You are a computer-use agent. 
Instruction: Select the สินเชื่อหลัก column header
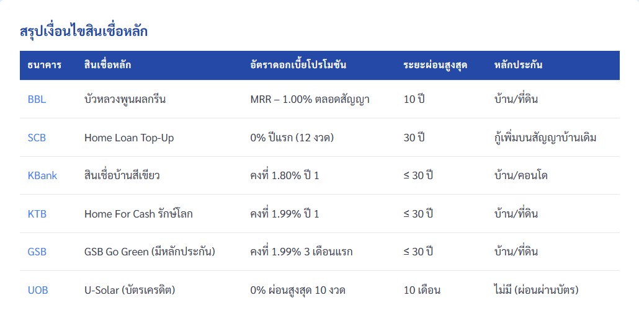click(107, 65)
